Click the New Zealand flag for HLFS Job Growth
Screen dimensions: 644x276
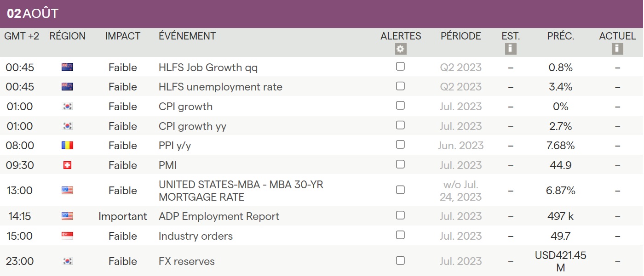click(x=67, y=68)
